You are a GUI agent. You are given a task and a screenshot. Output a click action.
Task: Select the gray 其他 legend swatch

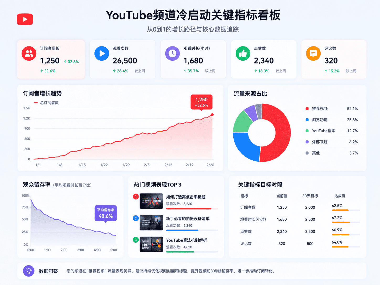pyautogui.click(x=307, y=153)
